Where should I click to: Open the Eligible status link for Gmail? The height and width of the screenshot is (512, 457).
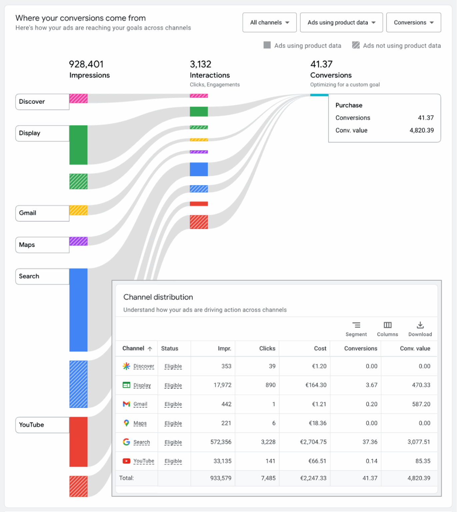173,404
